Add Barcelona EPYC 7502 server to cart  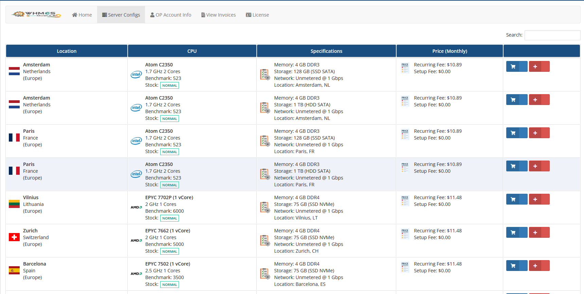click(x=517, y=266)
